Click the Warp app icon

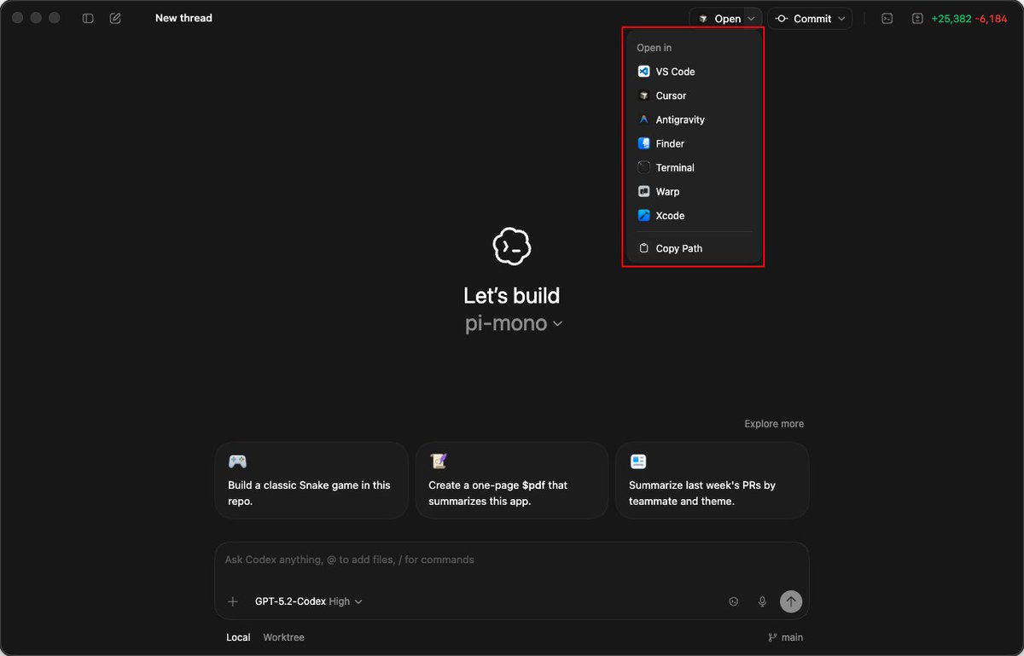point(644,191)
